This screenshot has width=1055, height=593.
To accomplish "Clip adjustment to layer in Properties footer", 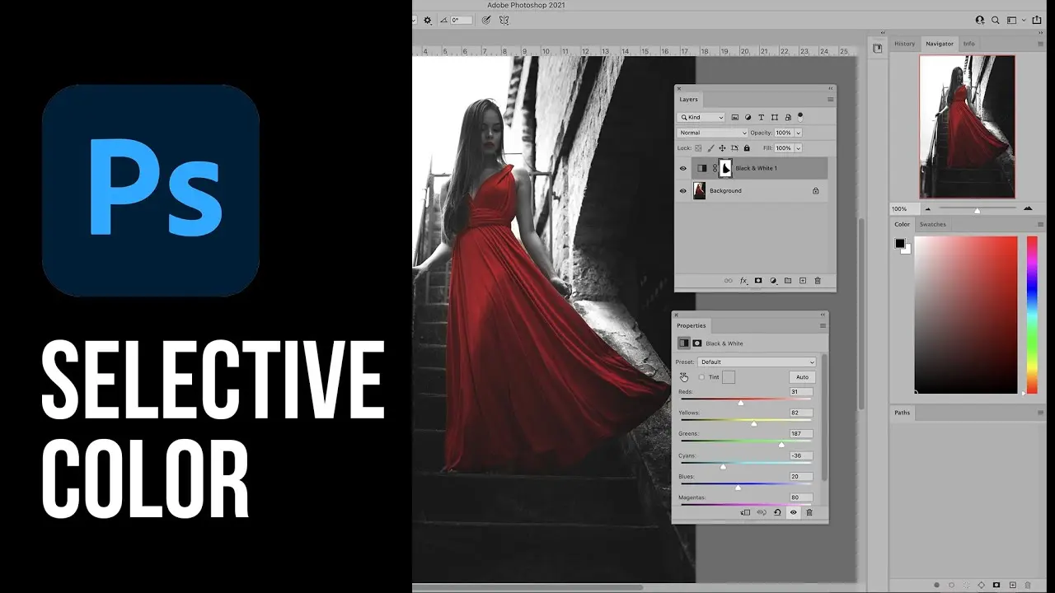I will pos(745,512).
